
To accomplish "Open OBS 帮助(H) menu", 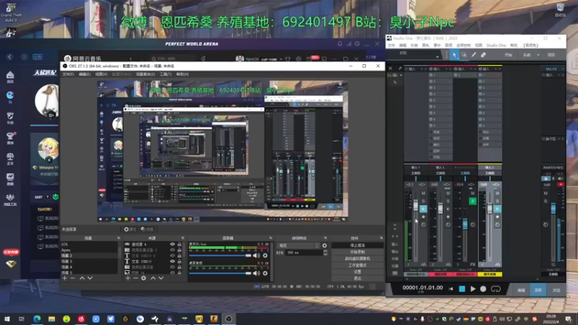I will point(182,74).
